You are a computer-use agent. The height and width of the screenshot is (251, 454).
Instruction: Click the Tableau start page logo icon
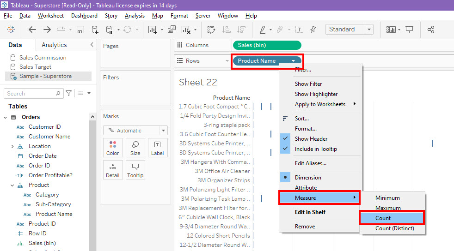tap(11, 29)
